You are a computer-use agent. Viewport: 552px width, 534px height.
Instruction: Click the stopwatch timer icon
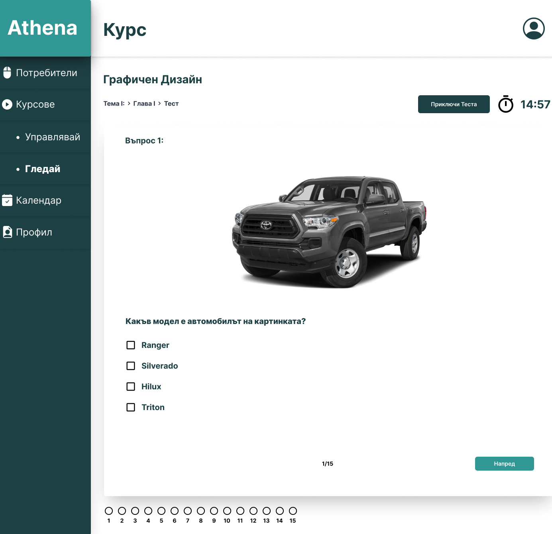pos(505,104)
